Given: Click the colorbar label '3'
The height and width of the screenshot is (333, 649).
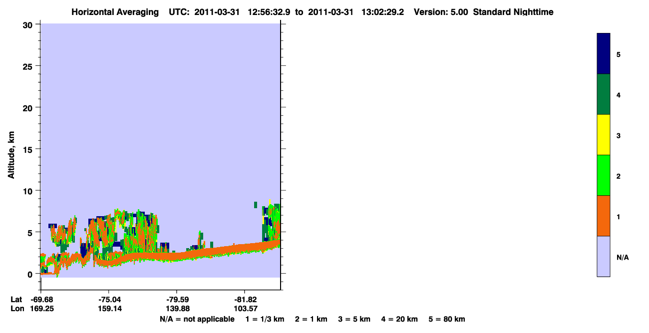Looking at the screenshot, I should (x=619, y=135).
